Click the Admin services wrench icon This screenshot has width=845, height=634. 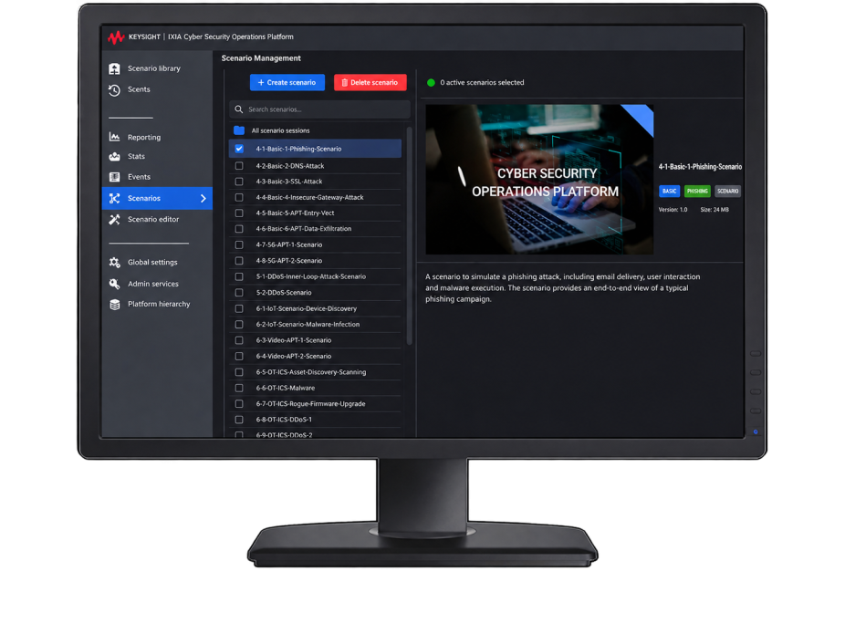(x=114, y=284)
